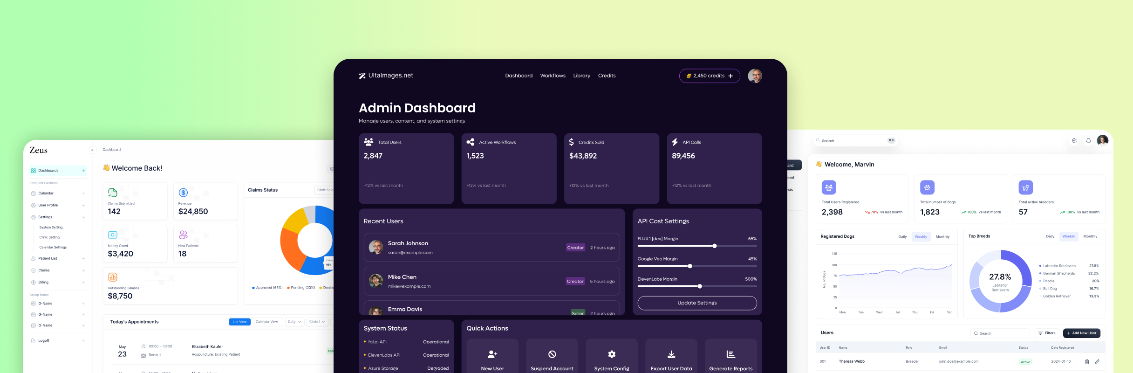The image size is (1133, 373).
Task: Click the settings gear beside the bell
Action: pyautogui.click(x=1074, y=140)
